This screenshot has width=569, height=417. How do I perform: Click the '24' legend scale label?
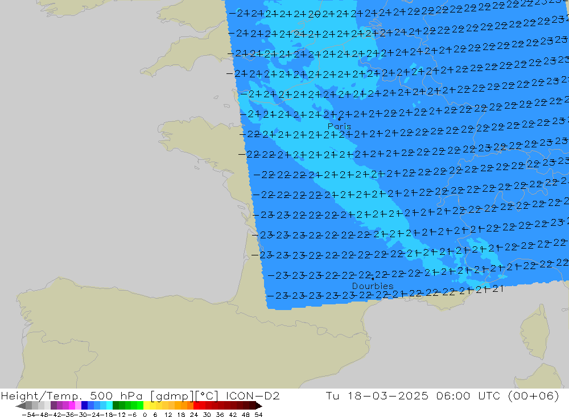click(194, 415)
